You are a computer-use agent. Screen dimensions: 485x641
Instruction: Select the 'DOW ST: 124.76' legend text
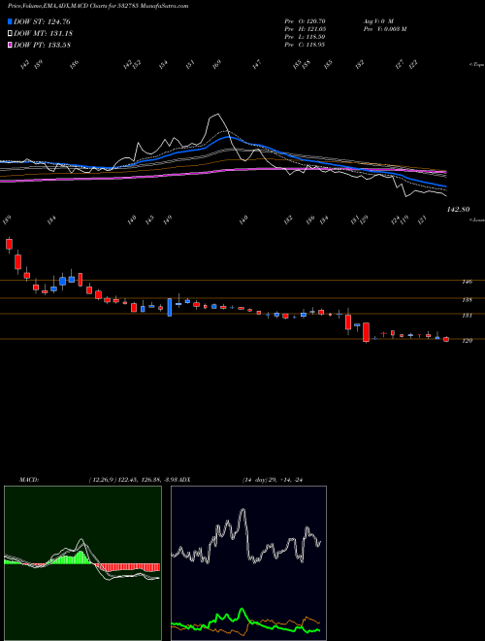pos(42,21)
